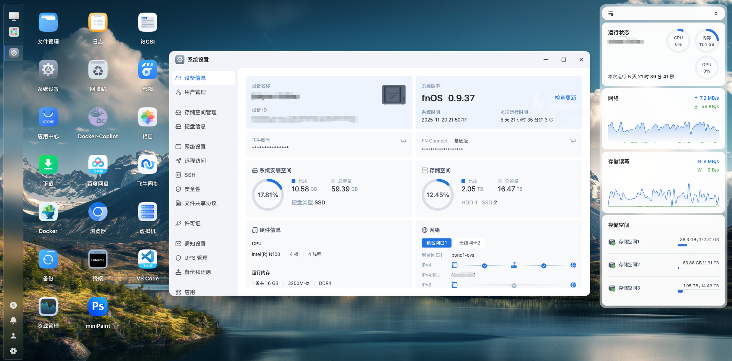Launch the Docker desktop app
The width and height of the screenshot is (732, 361).
coord(48,212)
